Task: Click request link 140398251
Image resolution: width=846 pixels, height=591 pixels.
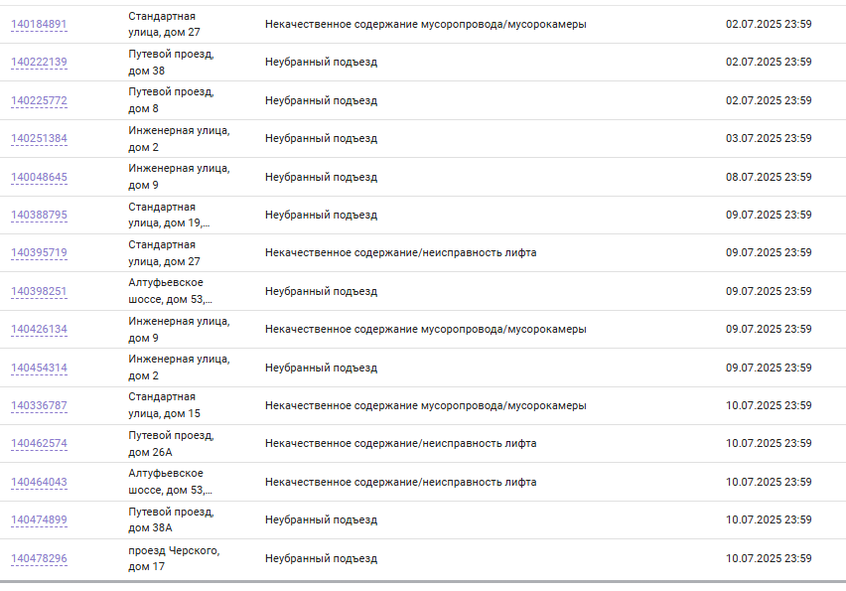Action: point(39,291)
